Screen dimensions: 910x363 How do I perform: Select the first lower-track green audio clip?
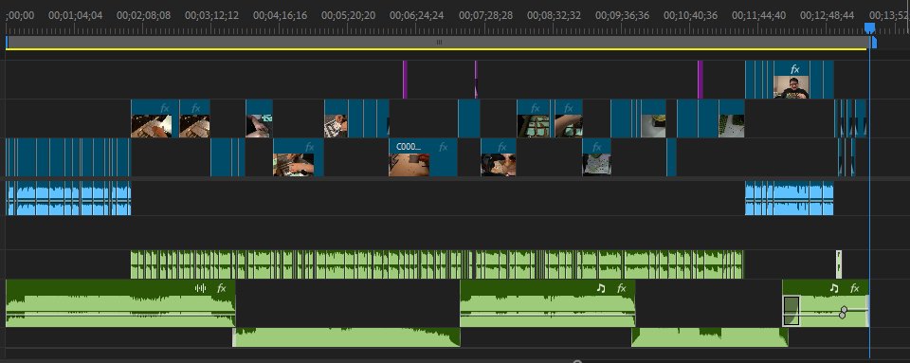(x=347, y=337)
